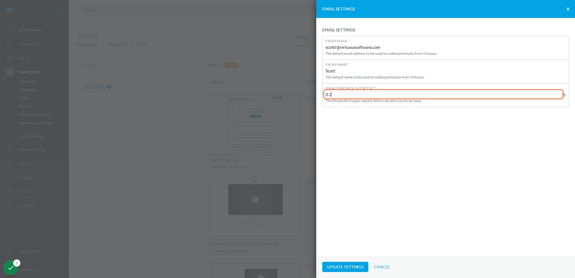575x278 pixels.
Task: Open the Online Giving sidebar icon
Action: tap(10, 150)
